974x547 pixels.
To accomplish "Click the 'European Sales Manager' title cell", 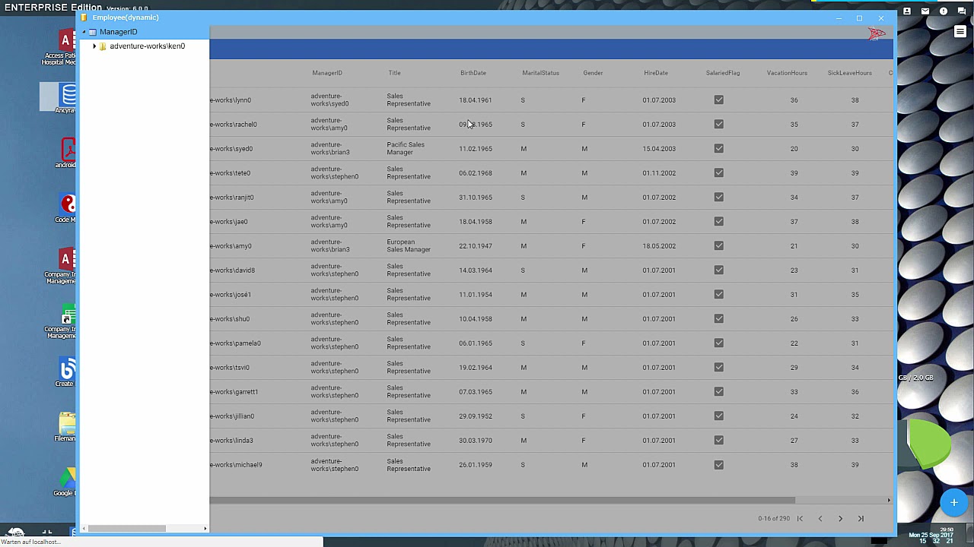I will point(409,245).
